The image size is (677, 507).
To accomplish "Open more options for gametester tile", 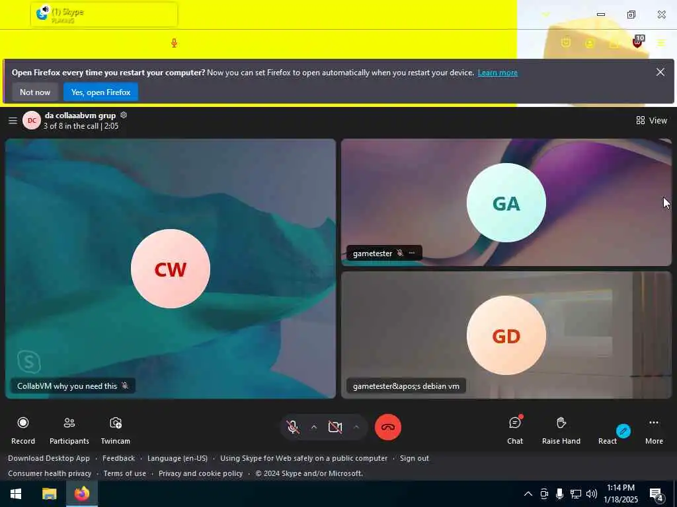I will [412, 253].
